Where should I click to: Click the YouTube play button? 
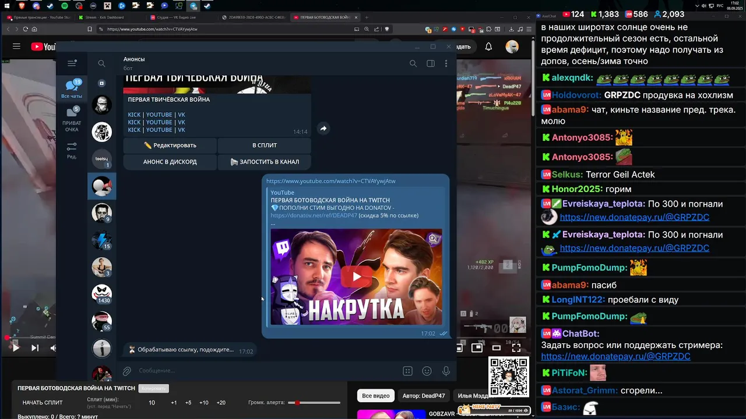(15, 347)
